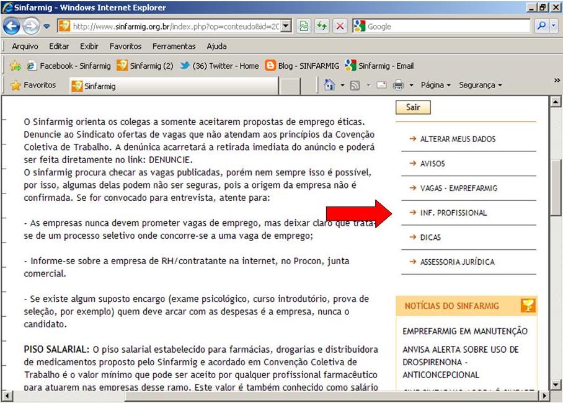The height and width of the screenshot is (403, 563).
Task: Click inside the Google search box
Action: coord(446,26)
